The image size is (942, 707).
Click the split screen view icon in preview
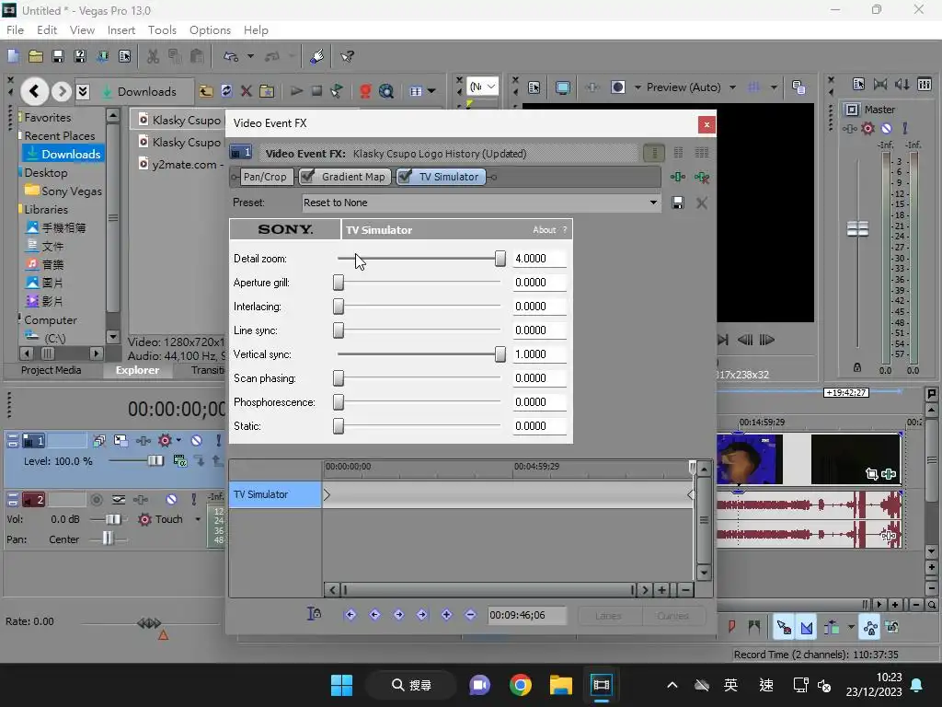(x=617, y=87)
